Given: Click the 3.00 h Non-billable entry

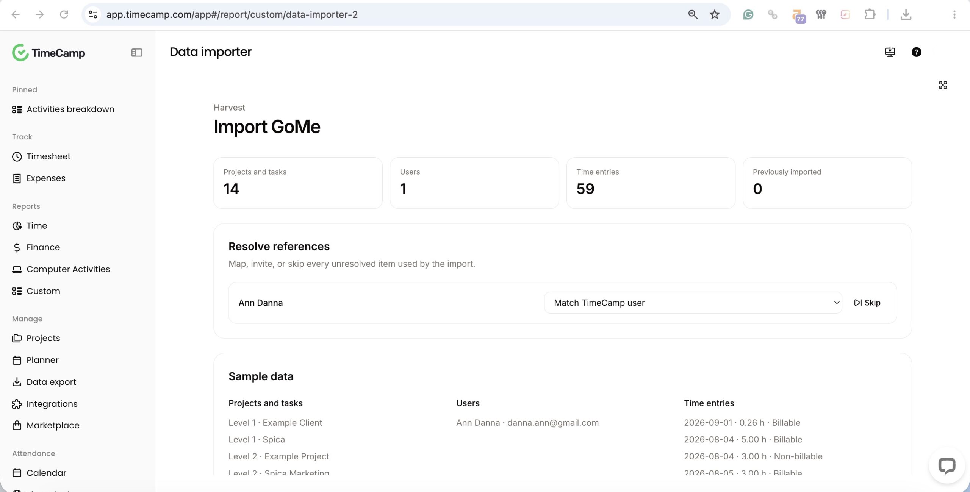Looking at the screenshot, I should click(x=753, y=456).
